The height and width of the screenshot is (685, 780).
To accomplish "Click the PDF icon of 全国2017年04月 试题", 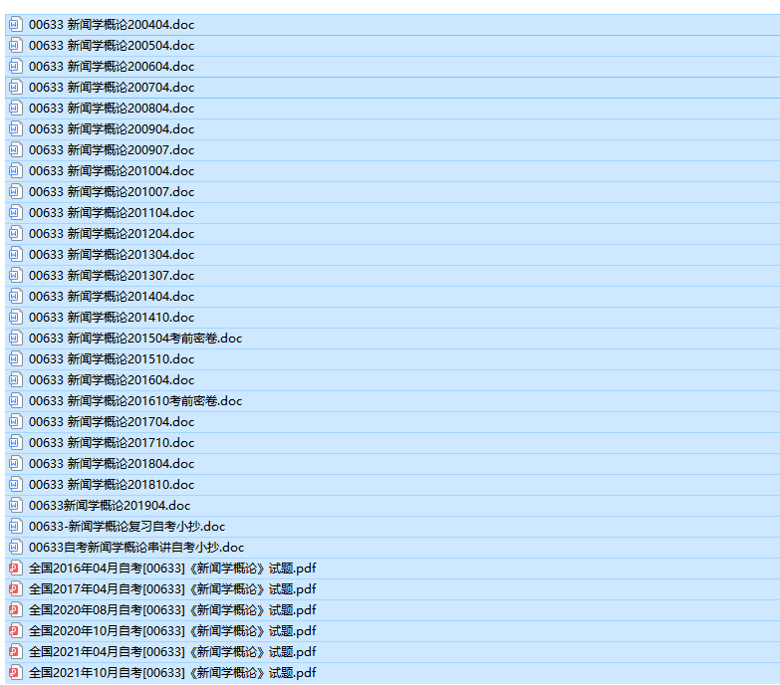I will pos(15,588).
